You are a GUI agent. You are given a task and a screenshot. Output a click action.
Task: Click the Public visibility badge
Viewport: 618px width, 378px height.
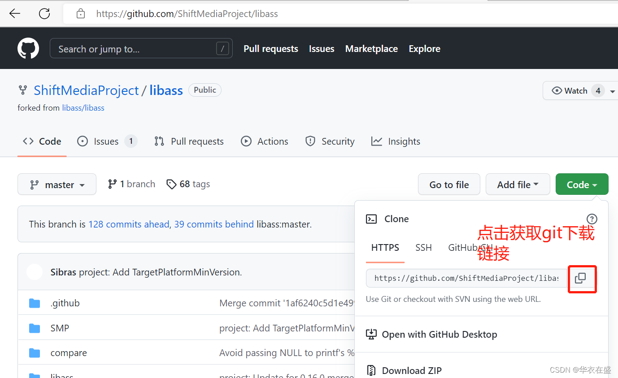[x=205, y=90]
